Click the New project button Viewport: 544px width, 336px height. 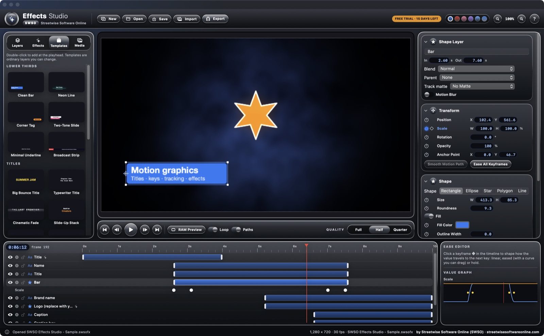tap(108, 19)
